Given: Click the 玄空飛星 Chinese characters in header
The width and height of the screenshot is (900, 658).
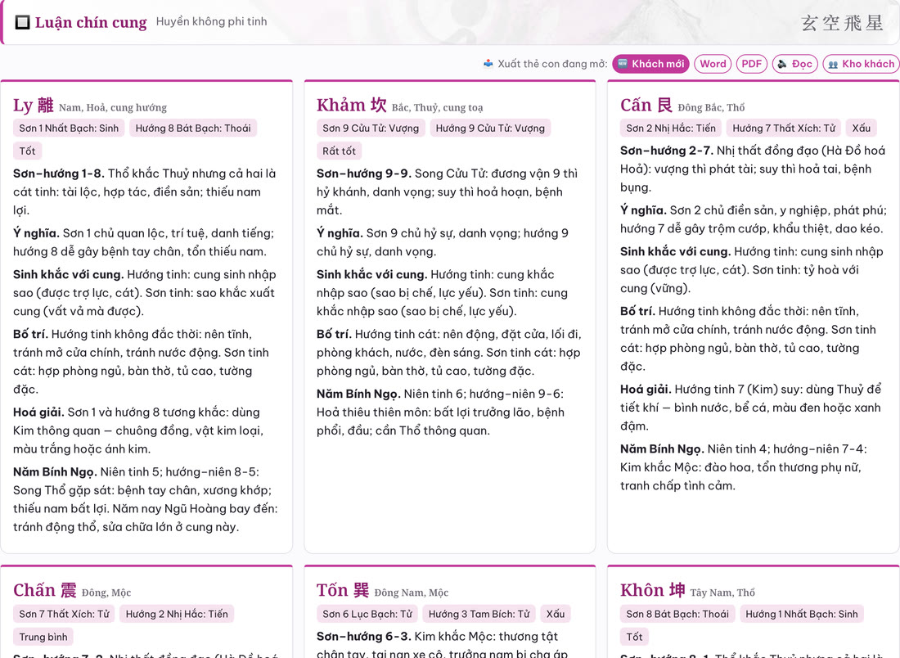Looking at the screenshot, I should pyautogui.click(x=842, y=23).
